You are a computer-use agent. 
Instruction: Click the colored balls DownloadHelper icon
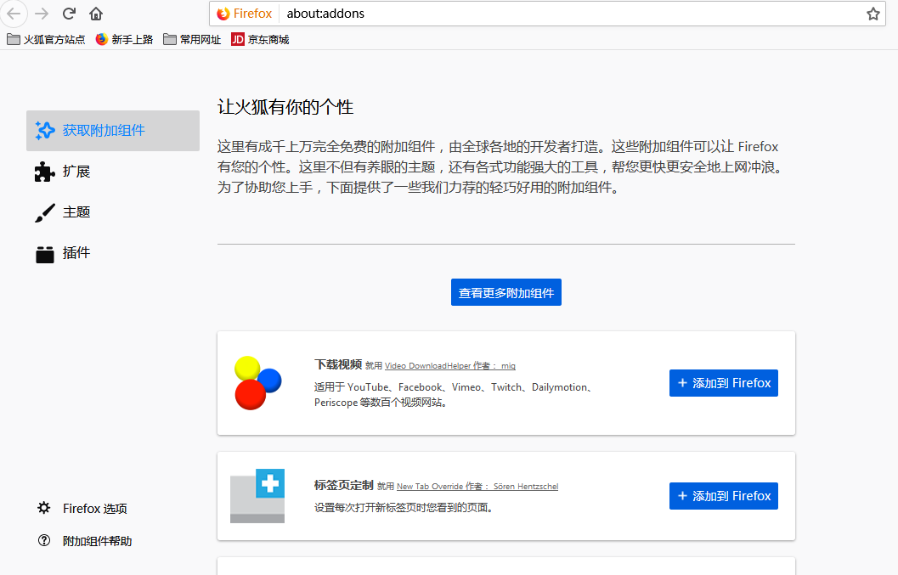(x=257, y=382)
